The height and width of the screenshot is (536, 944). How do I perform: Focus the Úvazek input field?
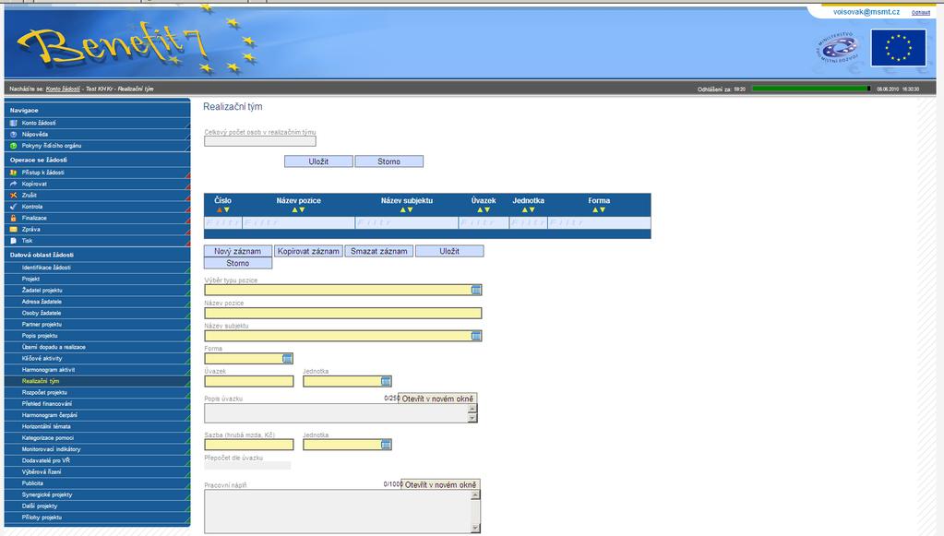pos(249,381)
